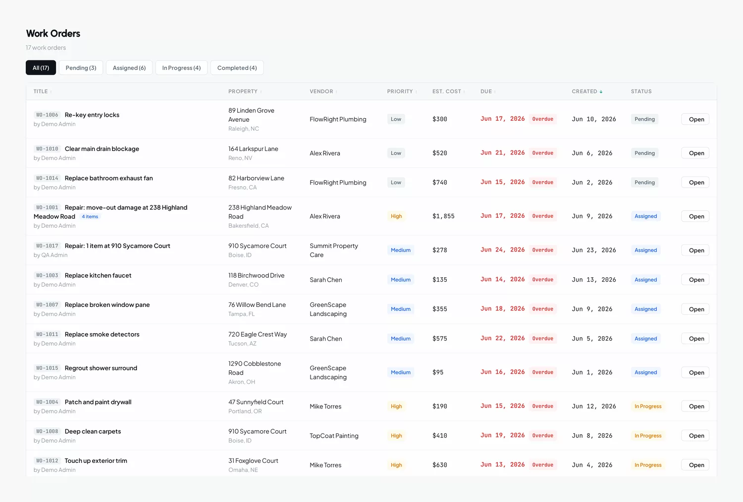Viewport: 743px width, 502px height.
Task: Click the $1,855 estimated cost
Action: click(x=443, y=216)
